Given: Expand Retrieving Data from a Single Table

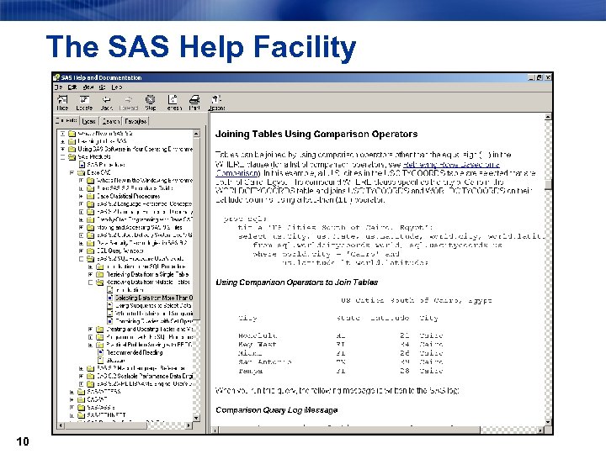Looking at the screenshot, I should pos(90,274).
